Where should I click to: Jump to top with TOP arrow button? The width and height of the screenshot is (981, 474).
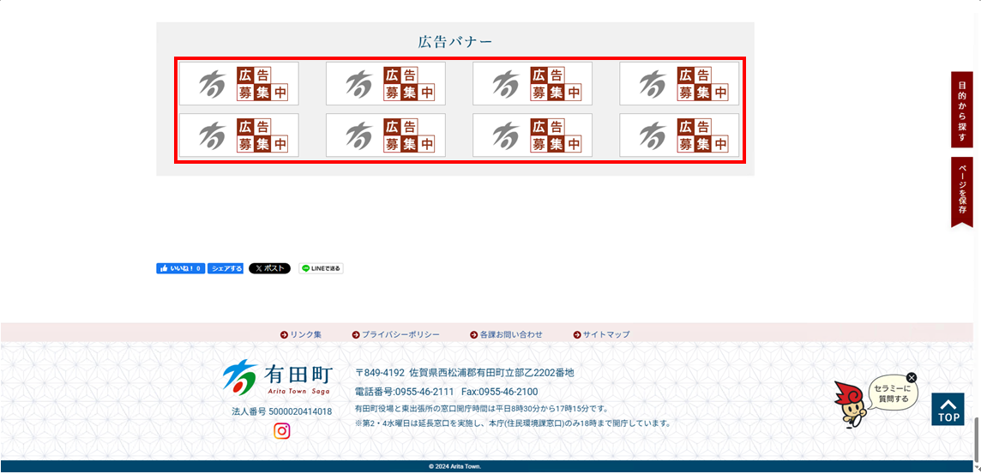[948, 410]
